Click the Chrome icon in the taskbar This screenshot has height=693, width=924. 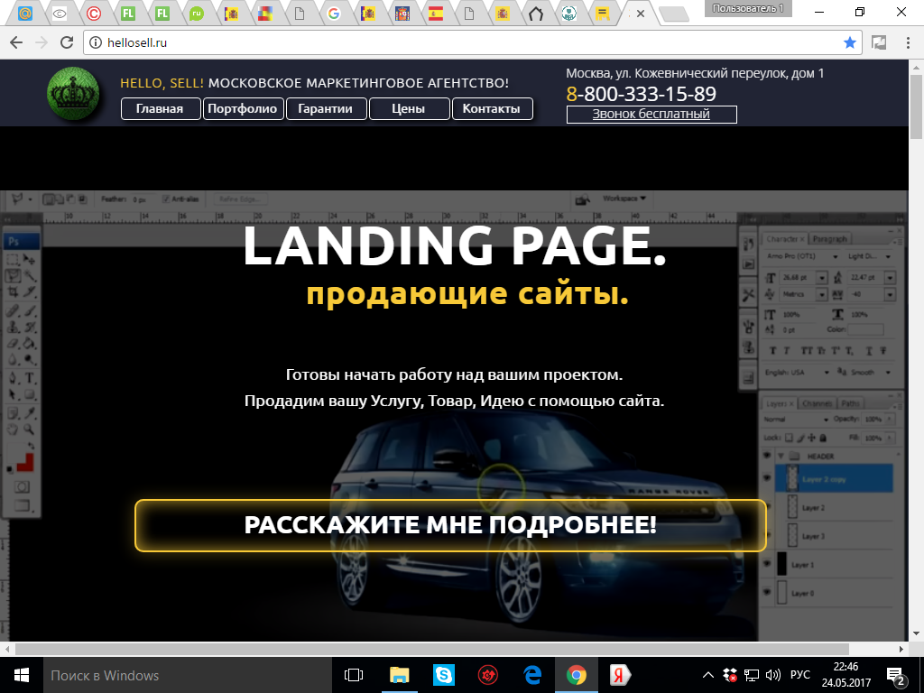point(577,675)
